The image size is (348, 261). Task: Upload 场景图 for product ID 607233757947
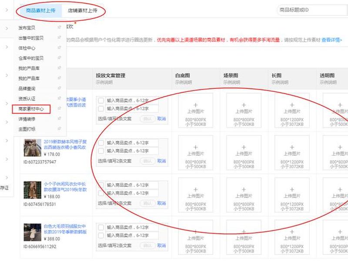pyautogui.click(x=244, y=153)
